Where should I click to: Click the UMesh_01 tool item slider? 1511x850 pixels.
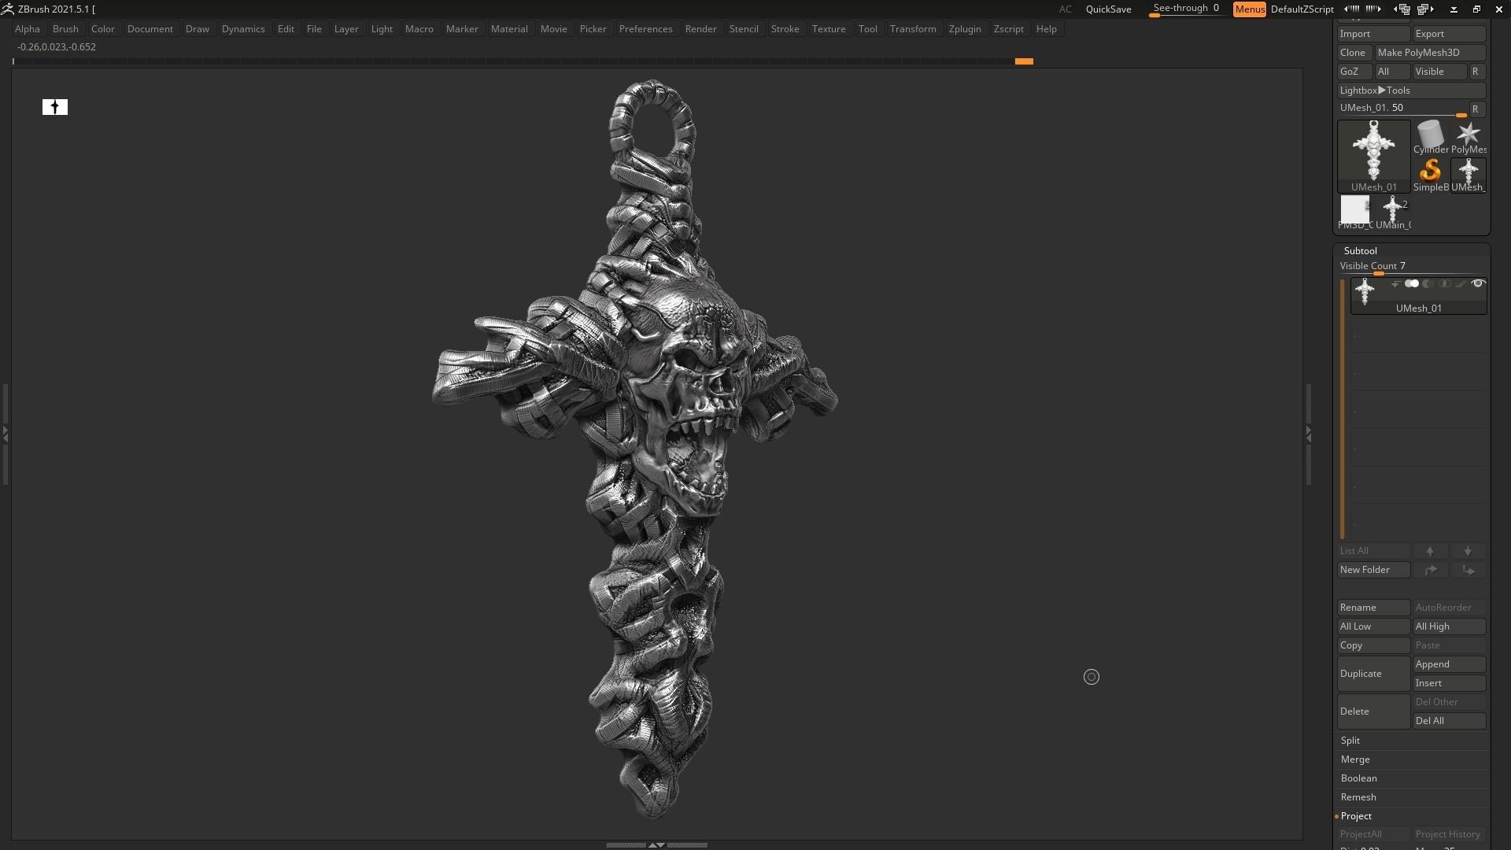(x=1402, y=109)
